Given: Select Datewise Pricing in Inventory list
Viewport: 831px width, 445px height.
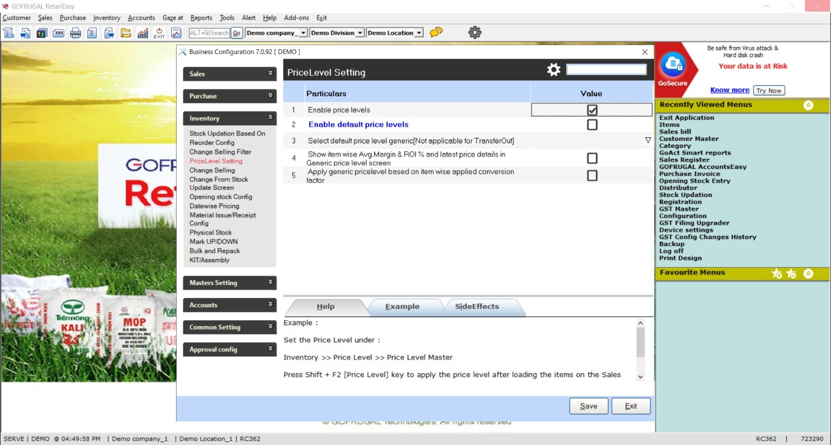Looking at the screenshot, I should click(x=215, y=206).
